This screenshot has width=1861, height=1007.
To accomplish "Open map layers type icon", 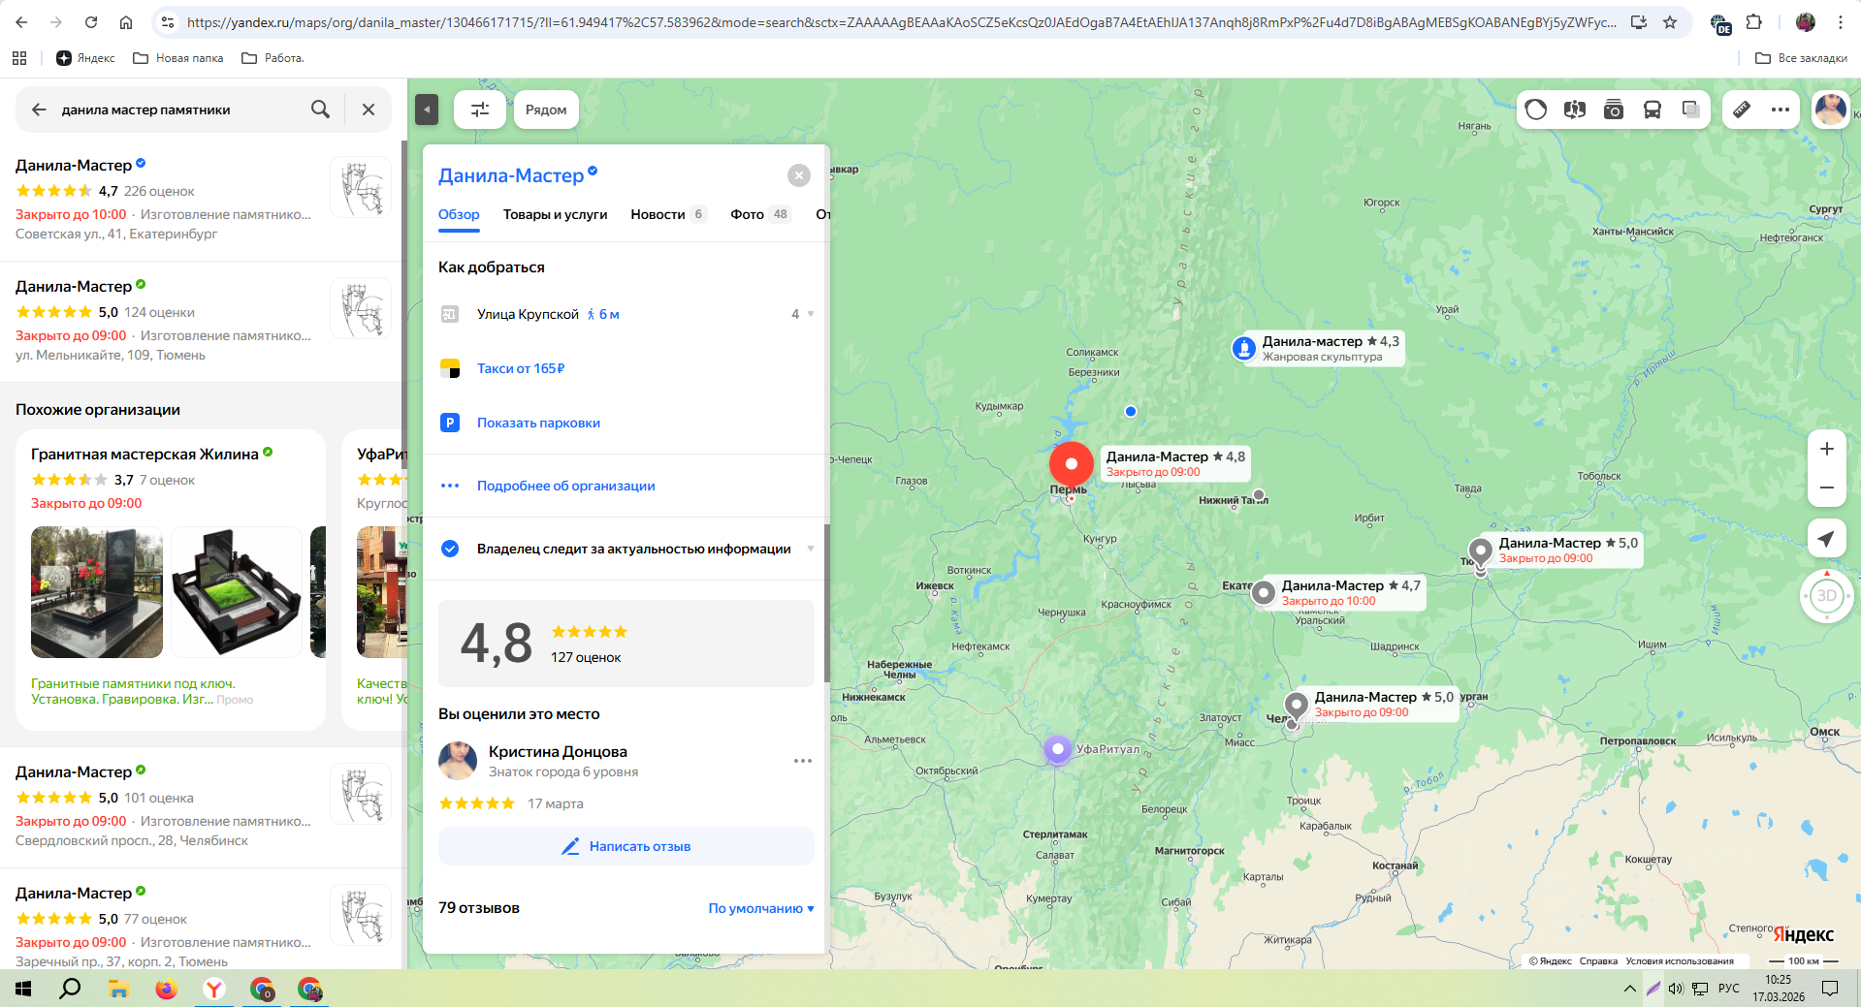I will click(1691, 110).
